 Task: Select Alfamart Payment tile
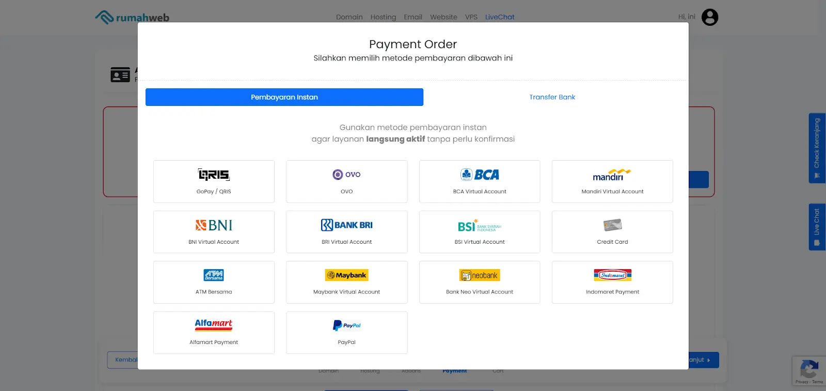214,333
